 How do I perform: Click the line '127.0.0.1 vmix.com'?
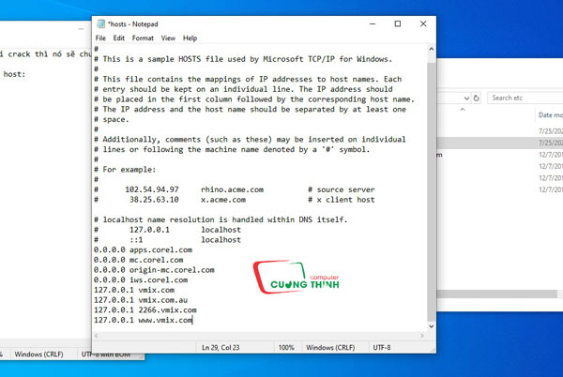[x=134, y=290]
